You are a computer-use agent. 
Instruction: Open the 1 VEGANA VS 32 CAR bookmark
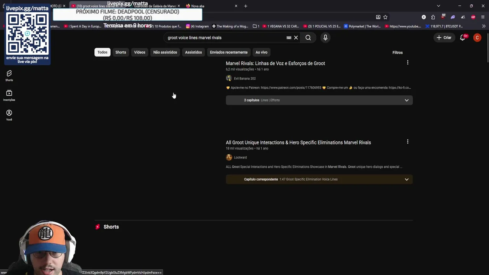tap(281, 26)
